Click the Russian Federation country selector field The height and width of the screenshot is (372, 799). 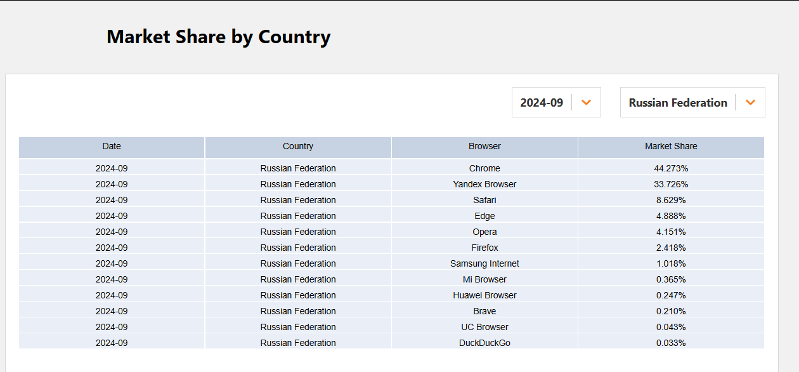[x=692, y=102]
